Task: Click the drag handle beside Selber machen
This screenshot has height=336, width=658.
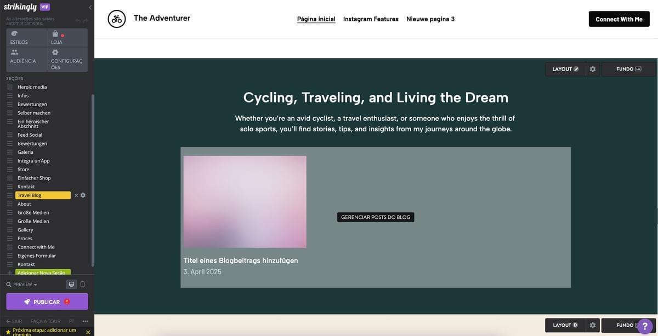Action: [9, 113]
